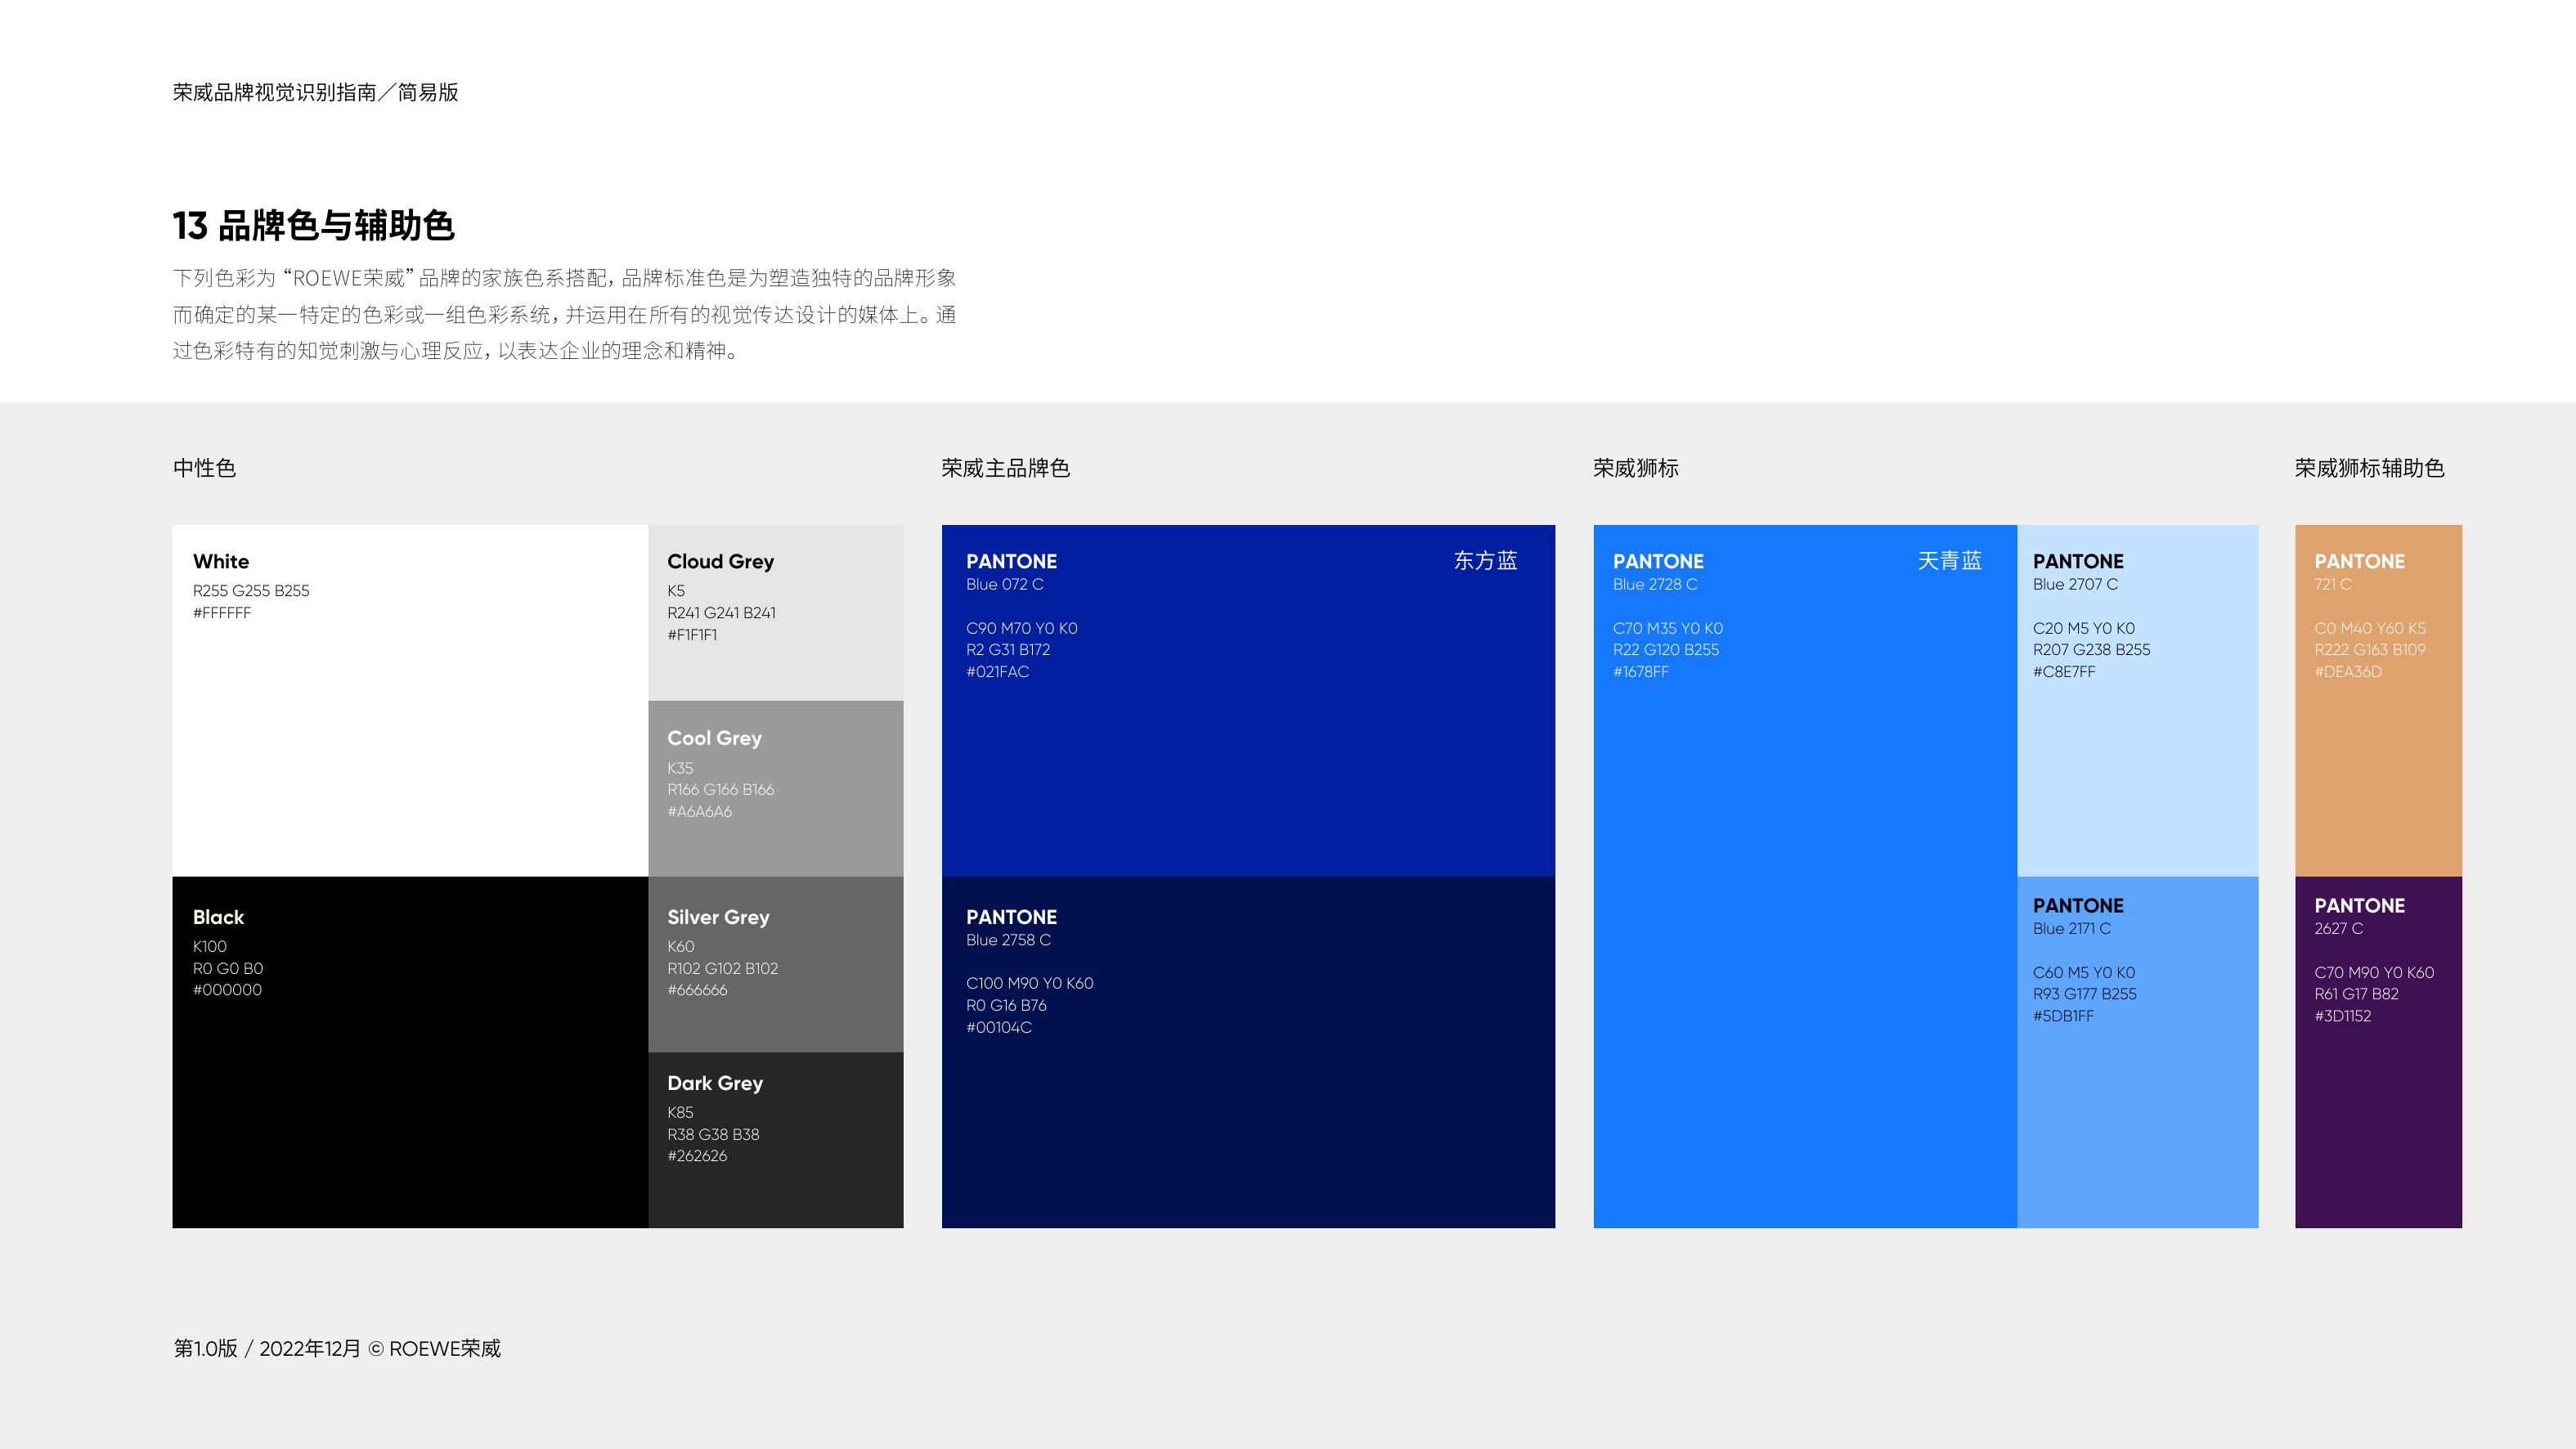Select Pantone Blue 2758 C swatch

1248,1052
